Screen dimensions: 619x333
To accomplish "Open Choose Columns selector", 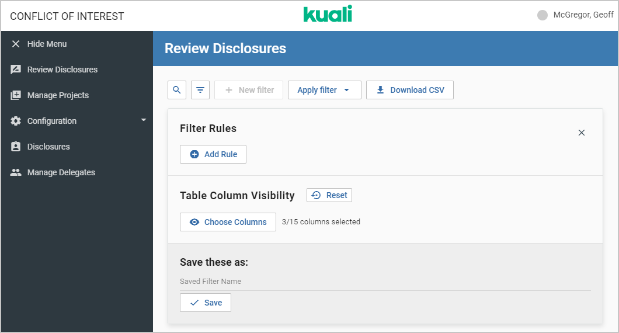I will point(228,222).
